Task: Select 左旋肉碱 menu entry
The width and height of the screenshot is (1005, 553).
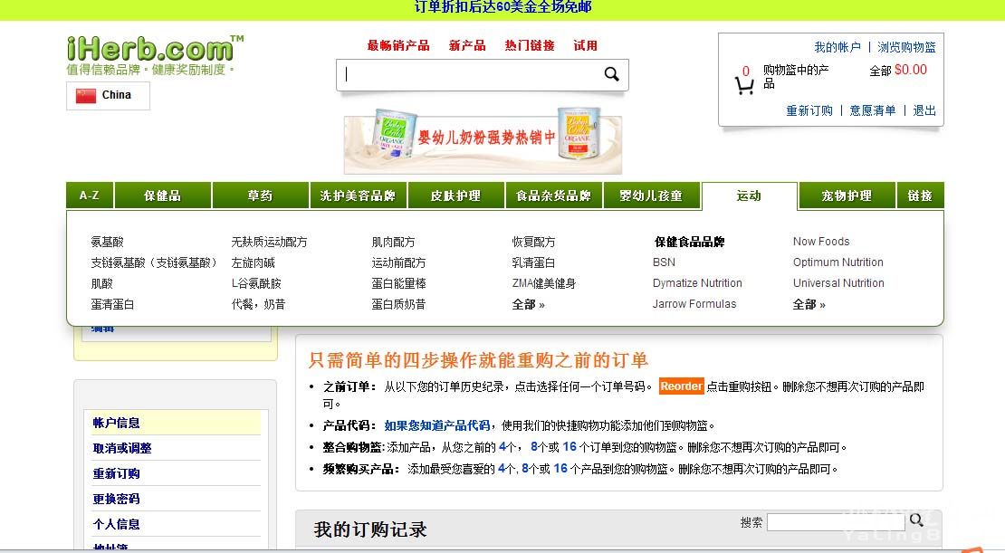Action: 253,262
